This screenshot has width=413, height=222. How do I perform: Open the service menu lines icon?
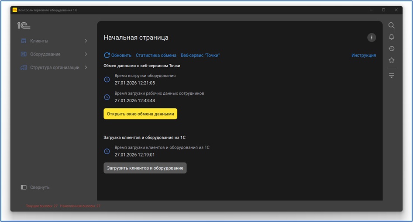392,76
